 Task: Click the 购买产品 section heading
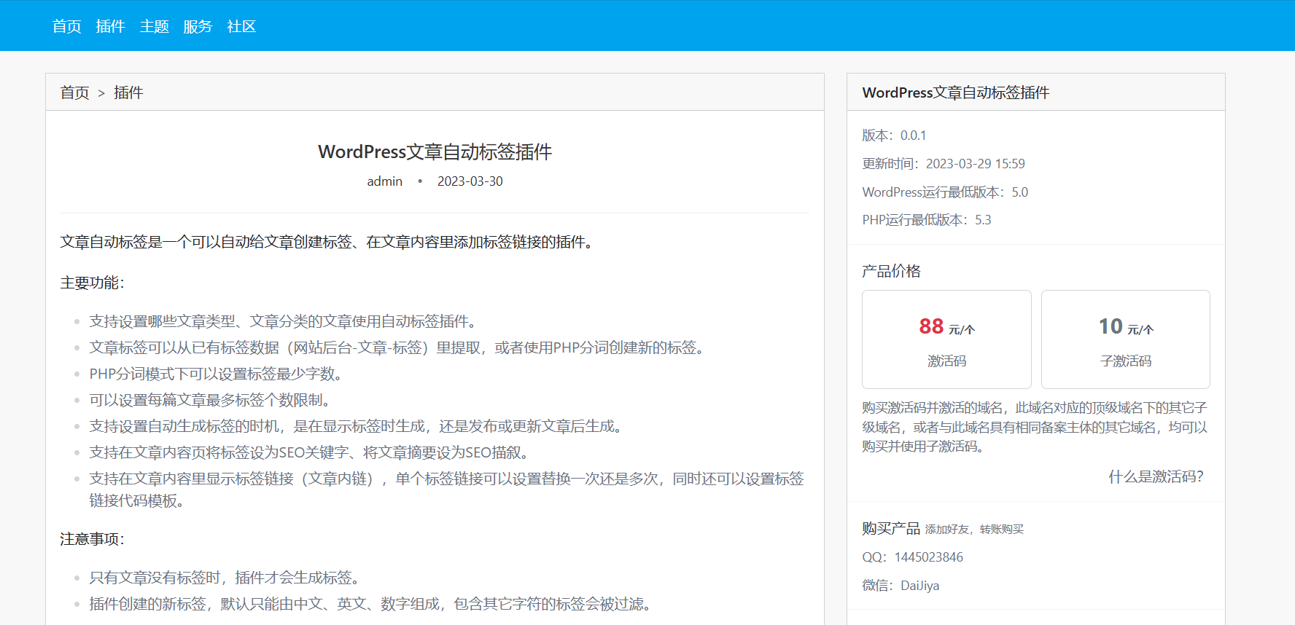(x=891, y=528)
